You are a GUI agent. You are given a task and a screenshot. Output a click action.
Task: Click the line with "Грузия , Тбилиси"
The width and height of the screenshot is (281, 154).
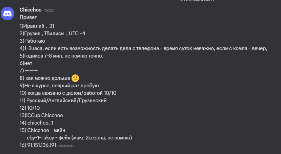pos(53,34)
